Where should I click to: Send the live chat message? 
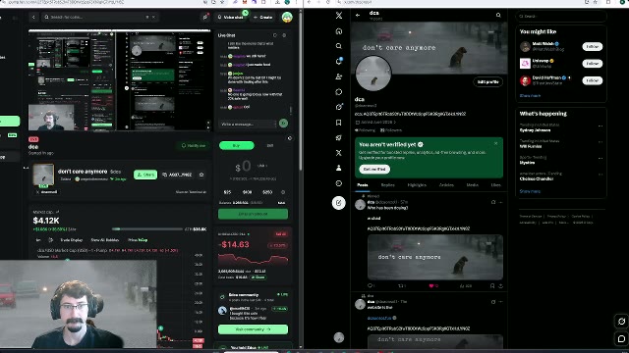pos(284,124)
